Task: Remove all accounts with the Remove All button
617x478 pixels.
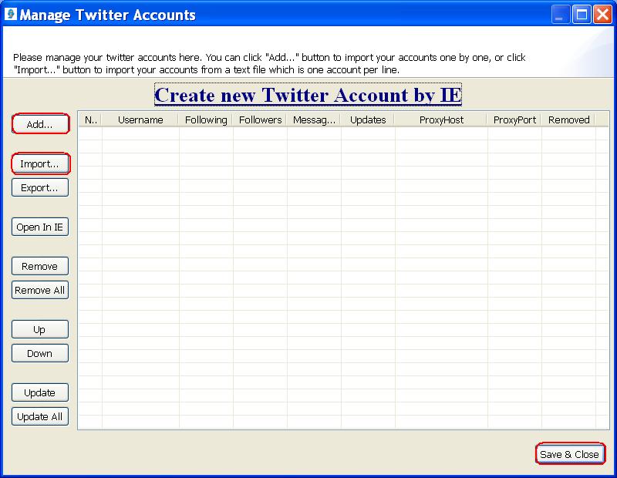Action: 40,290
